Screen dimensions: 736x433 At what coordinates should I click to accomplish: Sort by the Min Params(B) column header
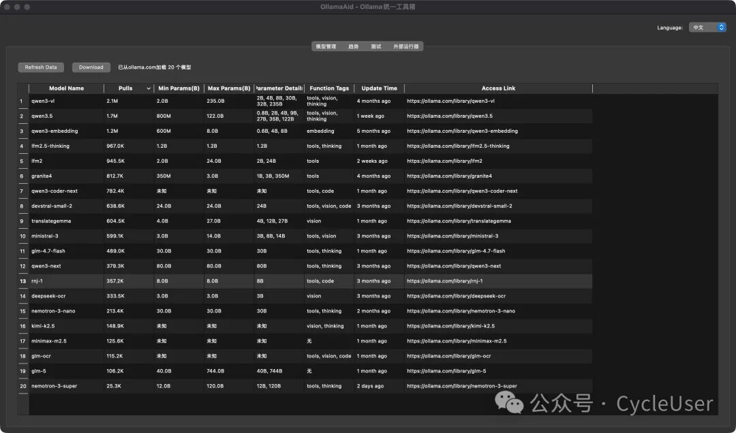(x=179, y=89)
